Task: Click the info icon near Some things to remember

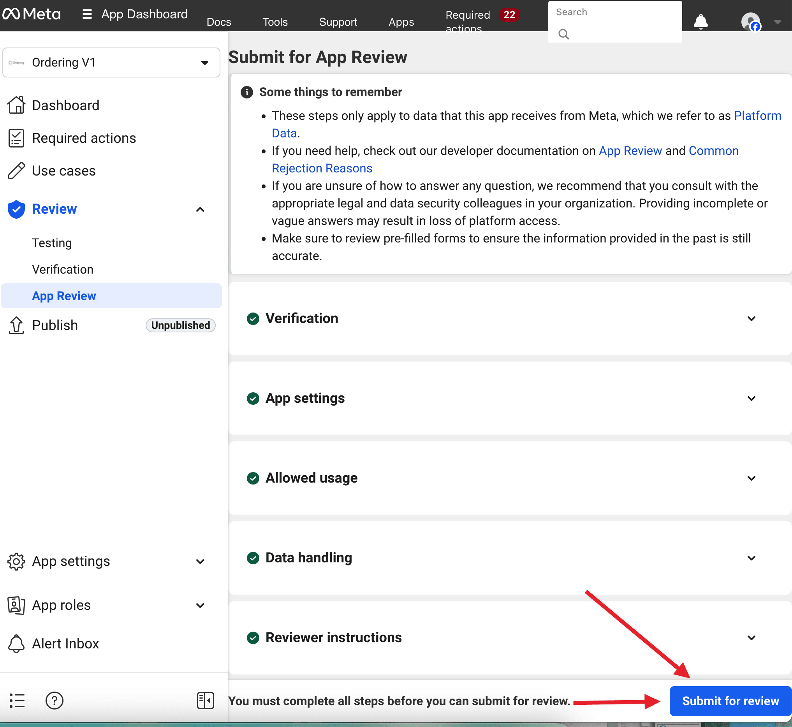Action: (247, 92)
